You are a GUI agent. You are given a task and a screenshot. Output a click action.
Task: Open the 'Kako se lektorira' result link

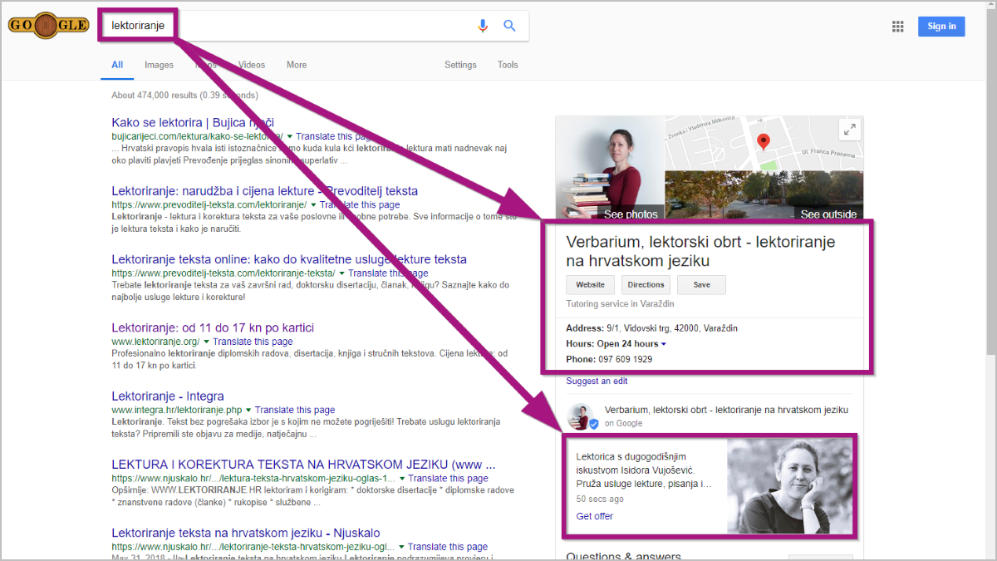192,122
